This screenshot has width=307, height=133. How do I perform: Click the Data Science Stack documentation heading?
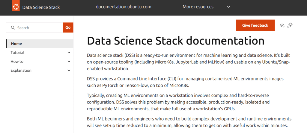point(175,41)
